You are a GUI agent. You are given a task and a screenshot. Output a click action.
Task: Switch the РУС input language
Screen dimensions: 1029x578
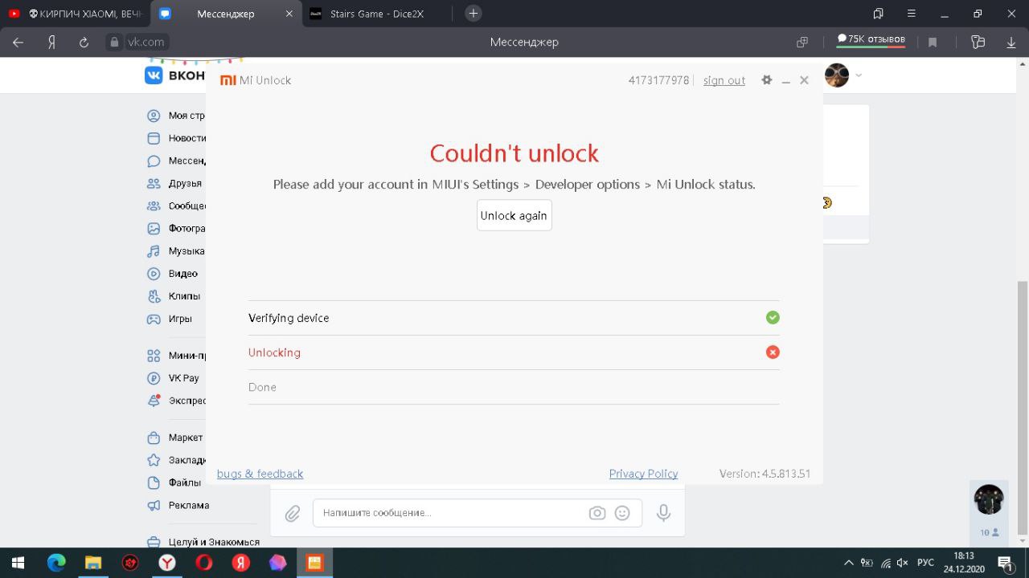(925, 563)
